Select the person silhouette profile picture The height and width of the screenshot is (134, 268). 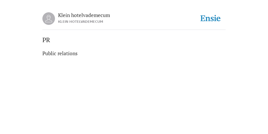(x=49, y=19)
